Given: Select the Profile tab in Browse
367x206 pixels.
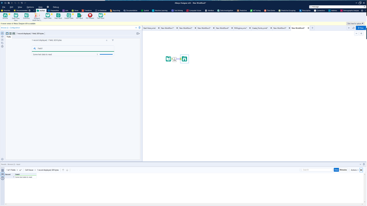Looking at the screenshot, I should click(x=9, y=37).
